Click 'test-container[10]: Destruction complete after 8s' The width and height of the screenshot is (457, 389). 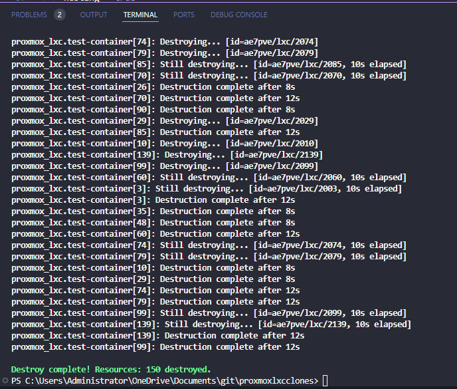pos(153,268)
